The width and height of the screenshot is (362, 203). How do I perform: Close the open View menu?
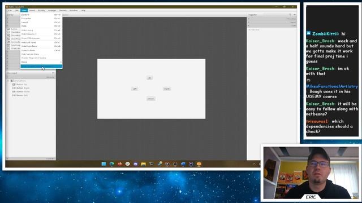point(24,10)
